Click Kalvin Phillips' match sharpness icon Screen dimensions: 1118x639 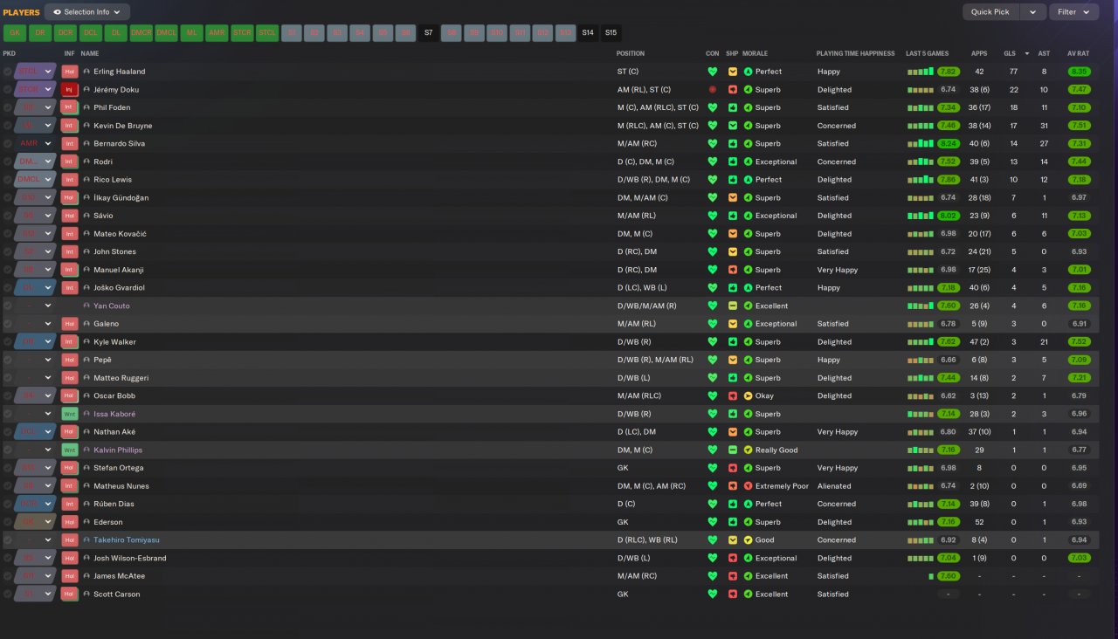point(733,450)
